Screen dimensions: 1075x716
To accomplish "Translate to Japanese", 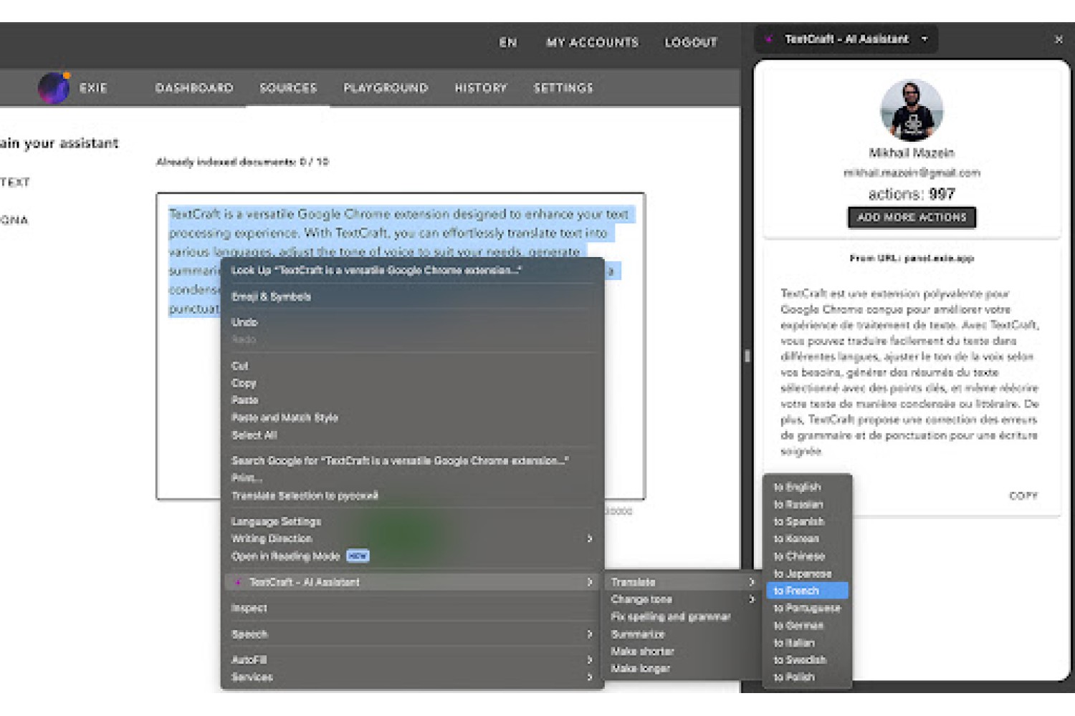I will click(x=808, y=574).
